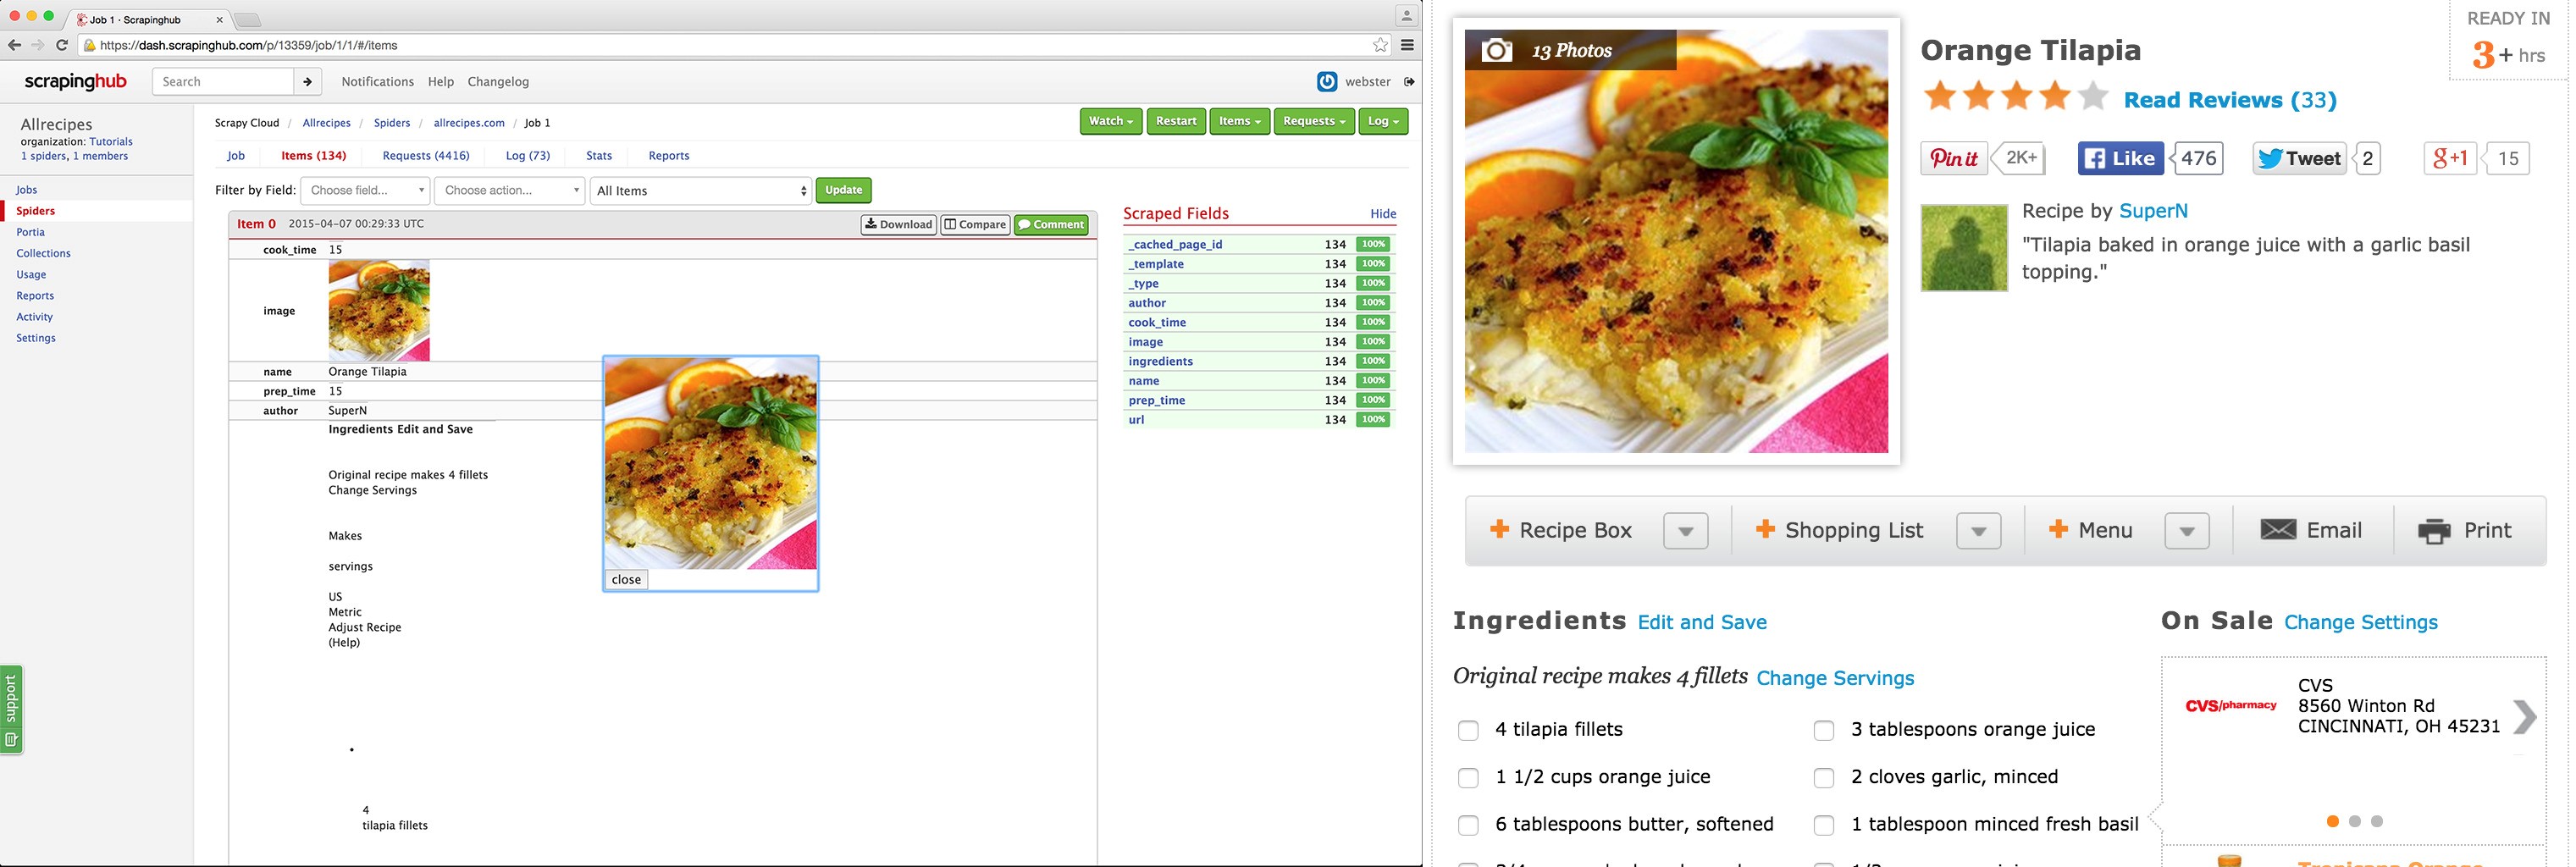2576x867 pixels.
Task: Open the Read Reviews (33) link
Action: 2229,100
